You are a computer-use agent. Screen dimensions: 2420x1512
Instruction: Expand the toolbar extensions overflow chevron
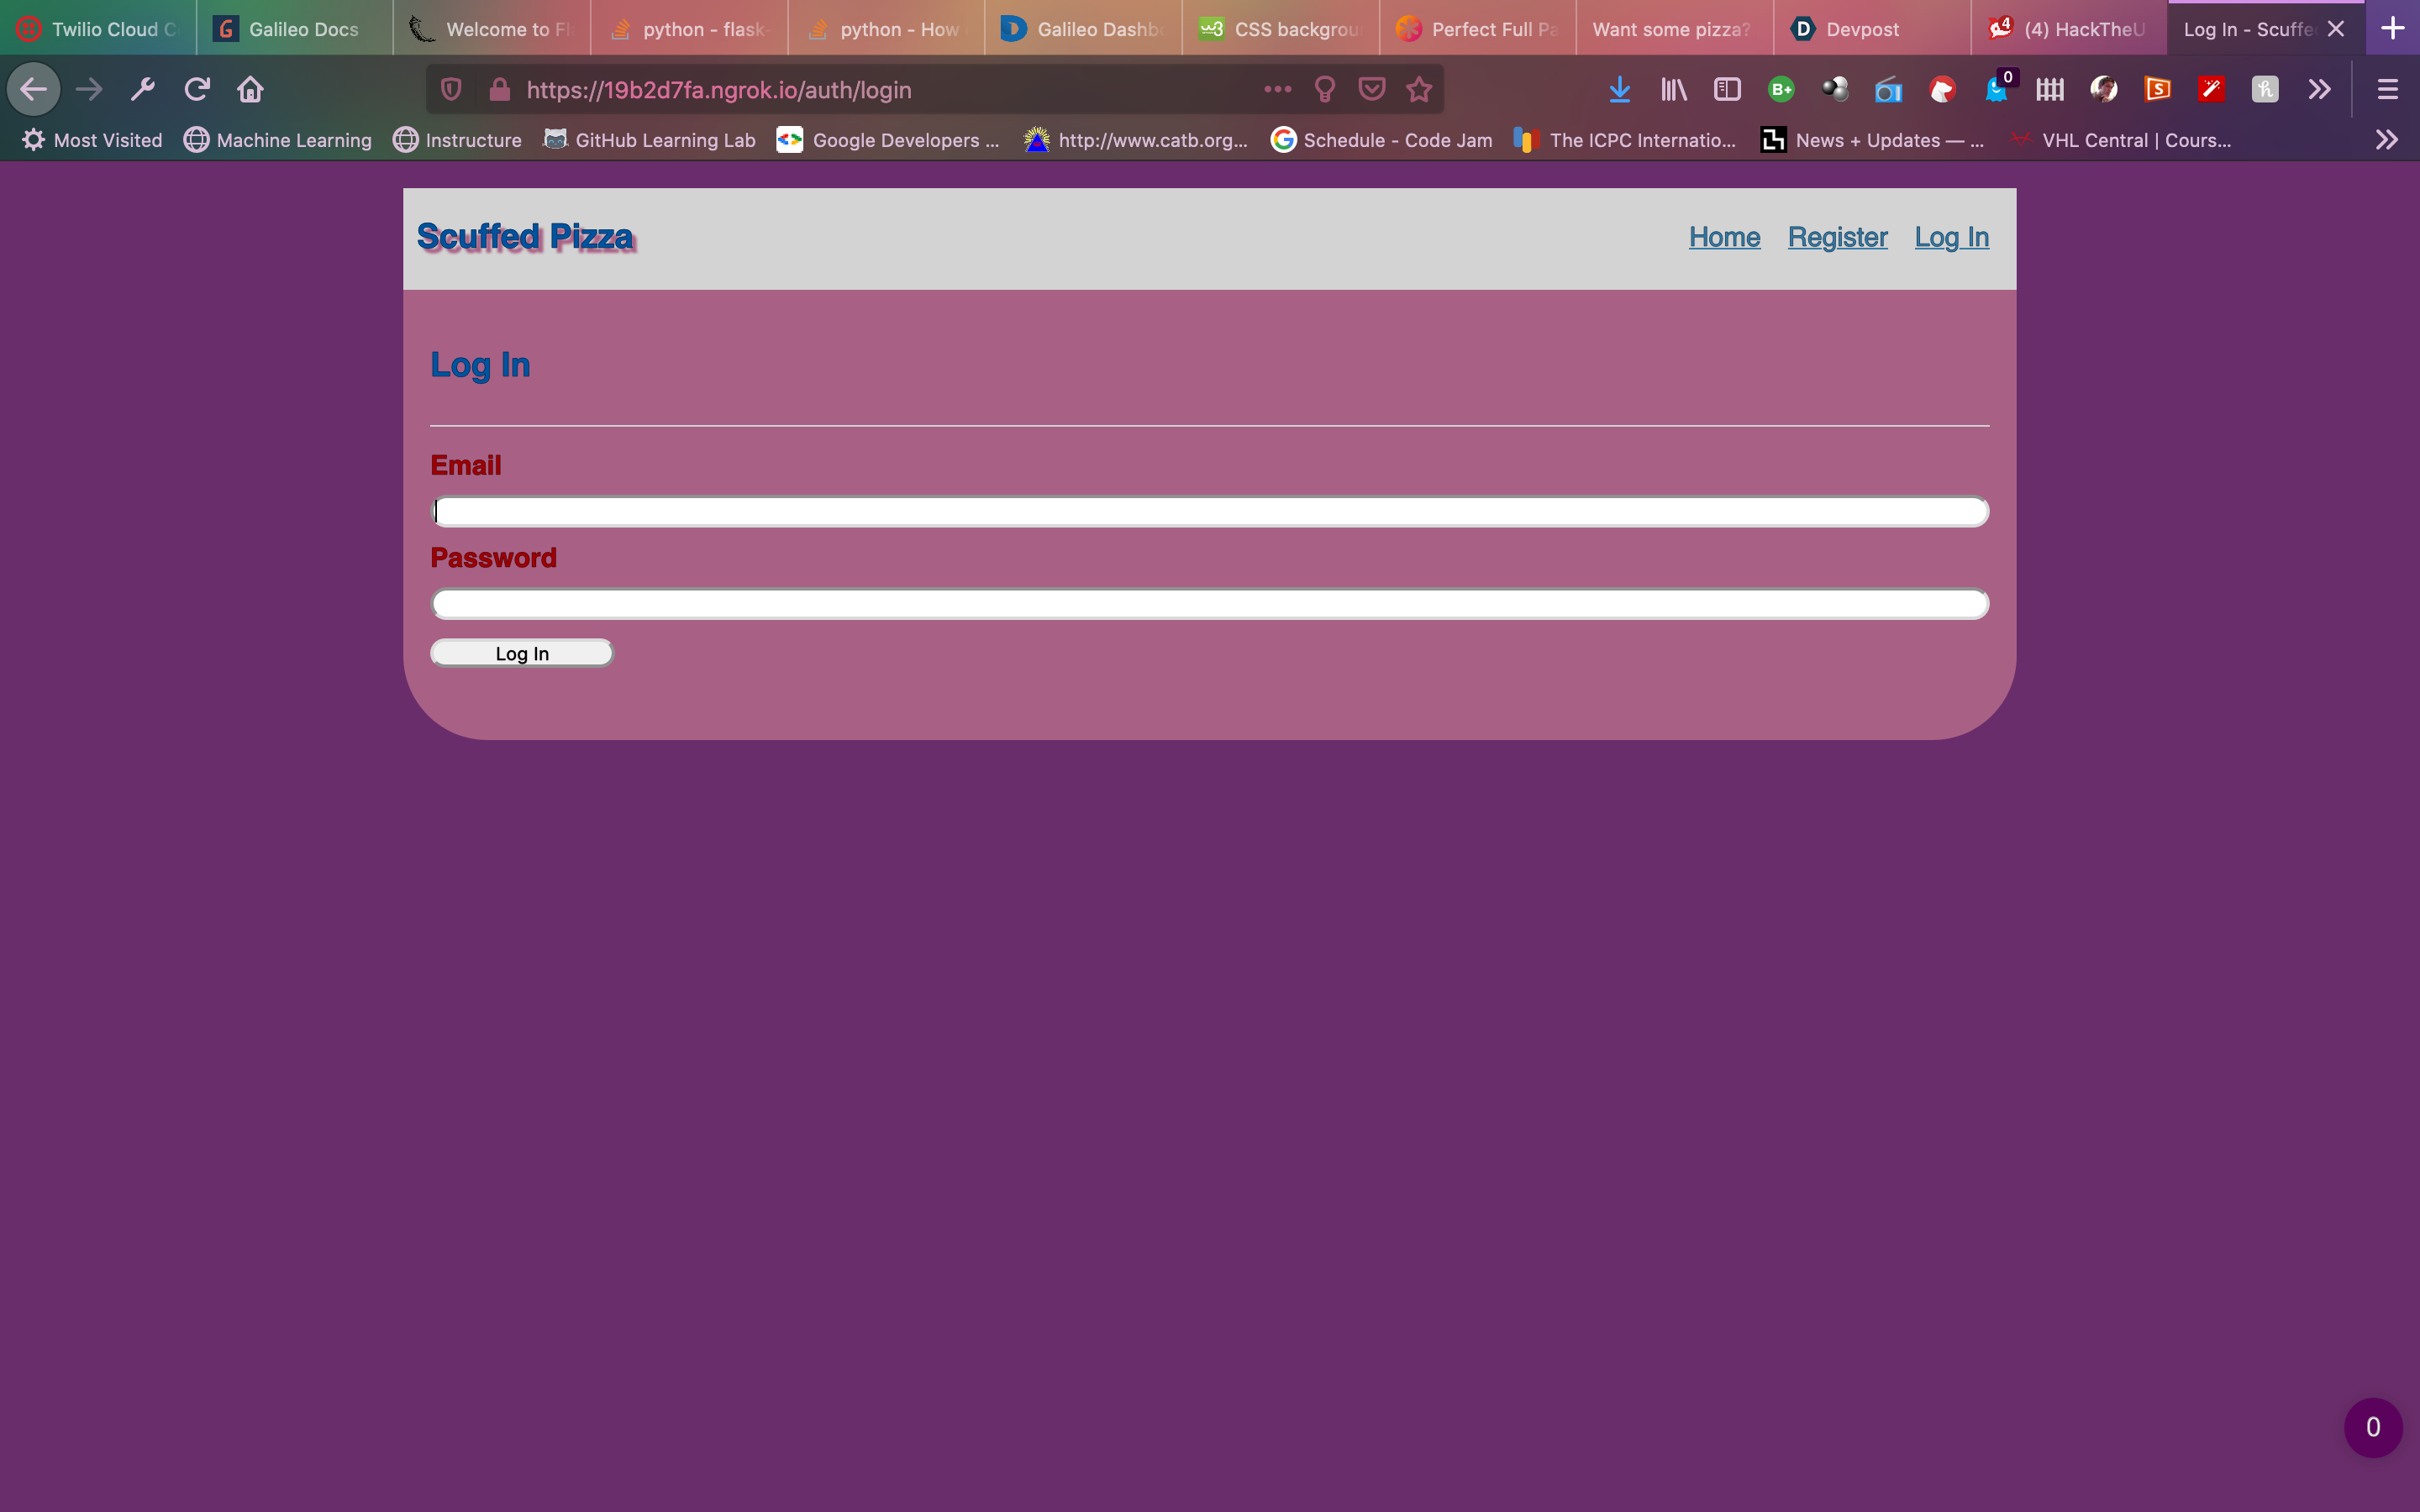(2319, 90)
